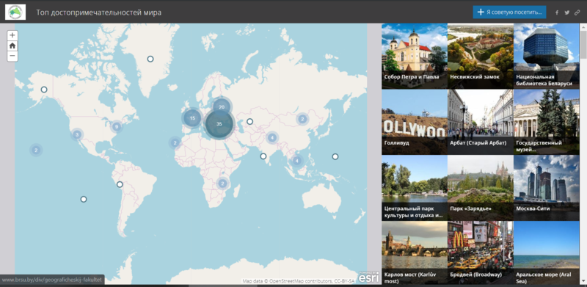Open the Собор Петра и Павла thumbnail
This screenshot has height=287, width=587.
coord(415,56)
